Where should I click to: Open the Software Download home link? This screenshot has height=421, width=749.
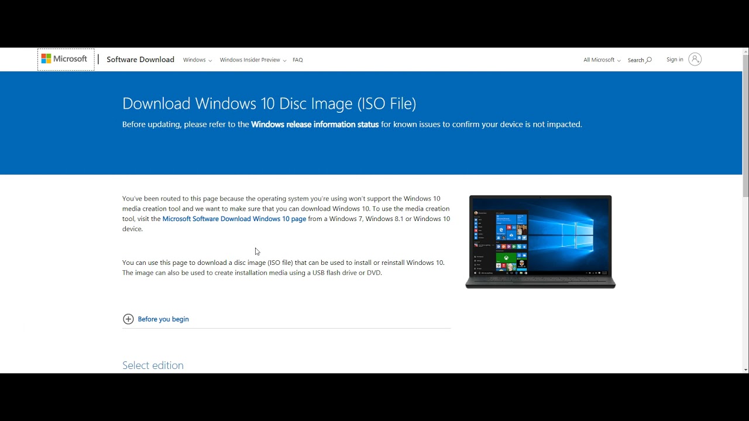[140, 60]
